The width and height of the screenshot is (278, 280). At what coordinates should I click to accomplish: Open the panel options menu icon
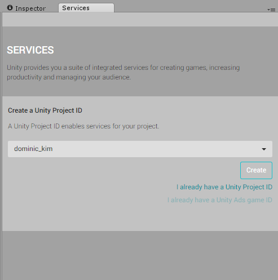pos(271,10)
